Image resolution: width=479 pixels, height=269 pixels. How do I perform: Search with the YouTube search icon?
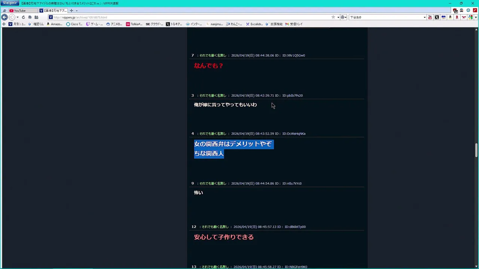click(x=430, y=17)
